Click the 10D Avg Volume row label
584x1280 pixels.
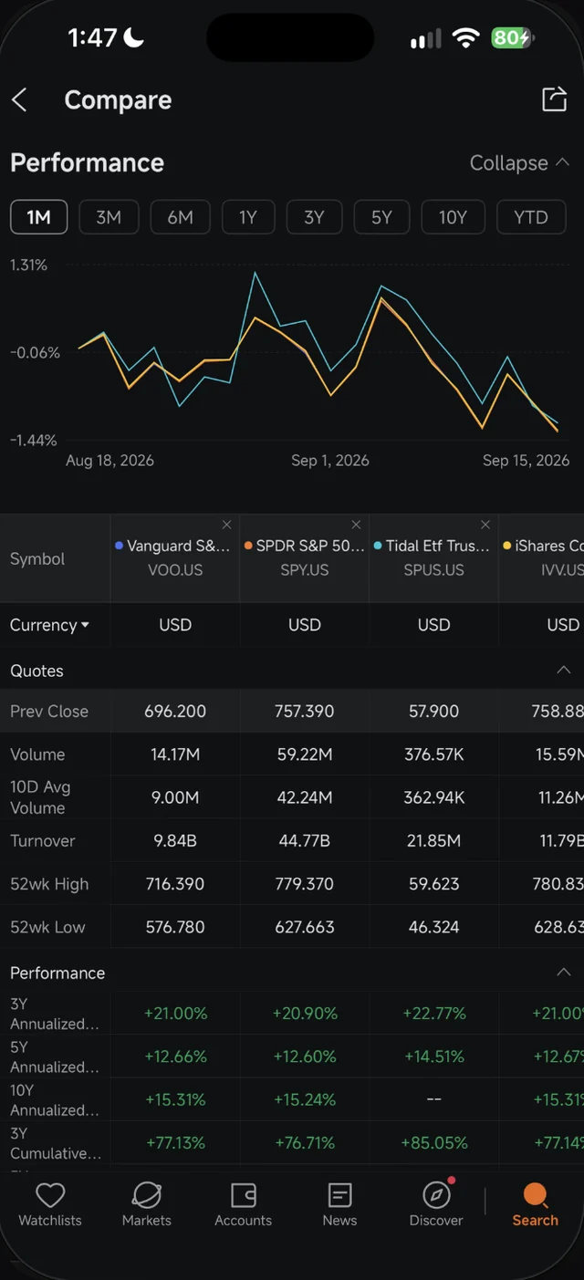[x=40, y=797]
